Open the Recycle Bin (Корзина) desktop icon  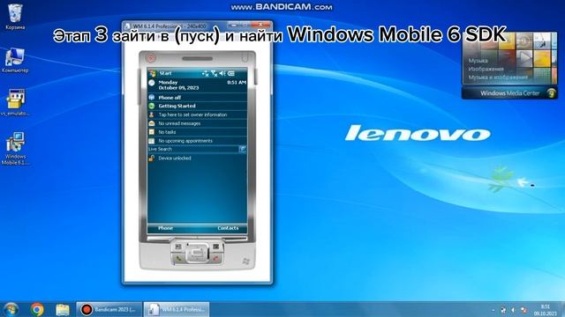pos(15,16)
